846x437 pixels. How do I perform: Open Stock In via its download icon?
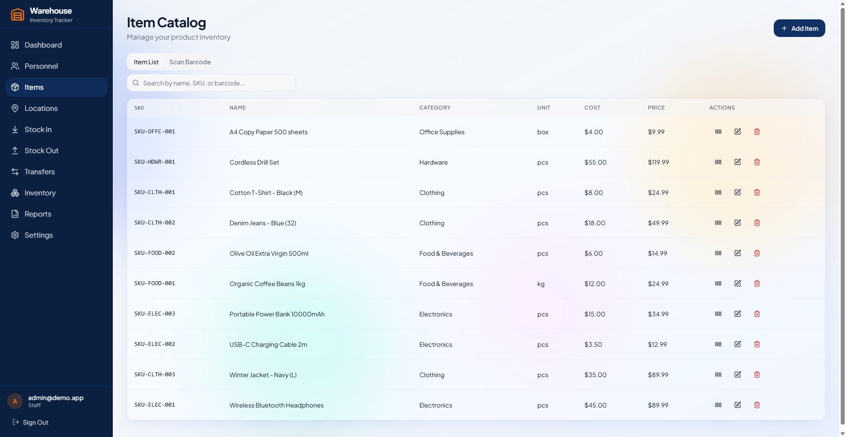15,129
